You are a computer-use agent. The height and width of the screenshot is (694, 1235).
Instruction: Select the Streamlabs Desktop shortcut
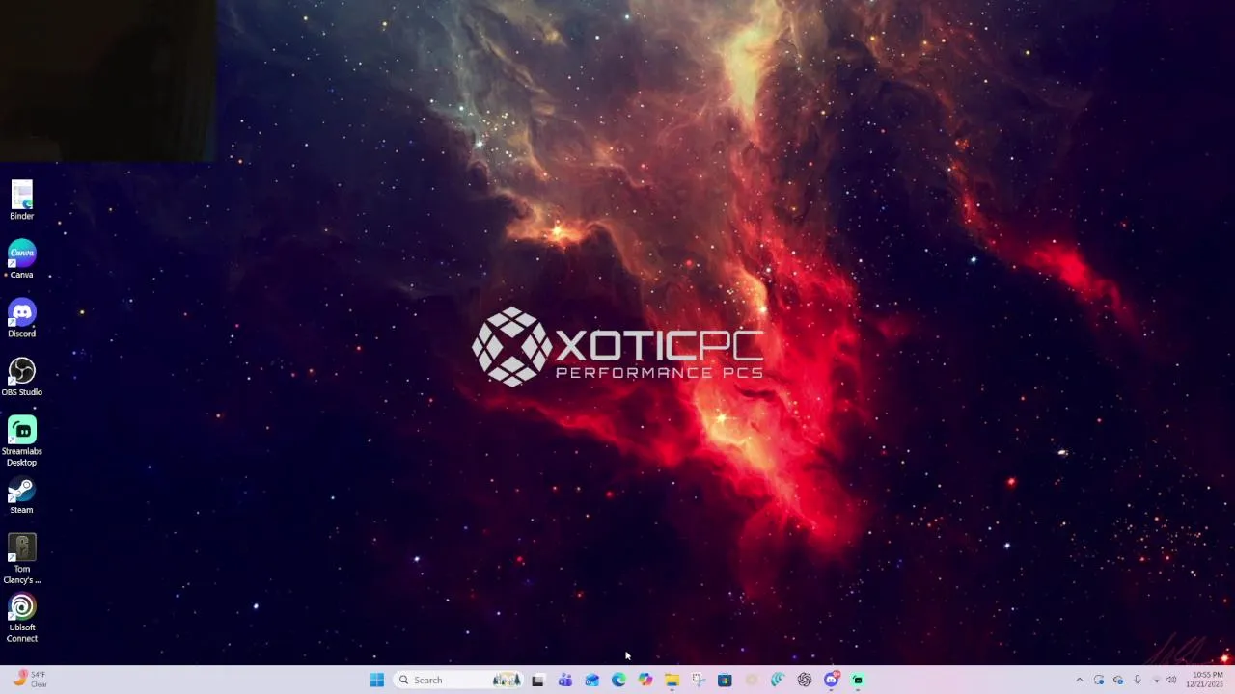tap(21, 441)
